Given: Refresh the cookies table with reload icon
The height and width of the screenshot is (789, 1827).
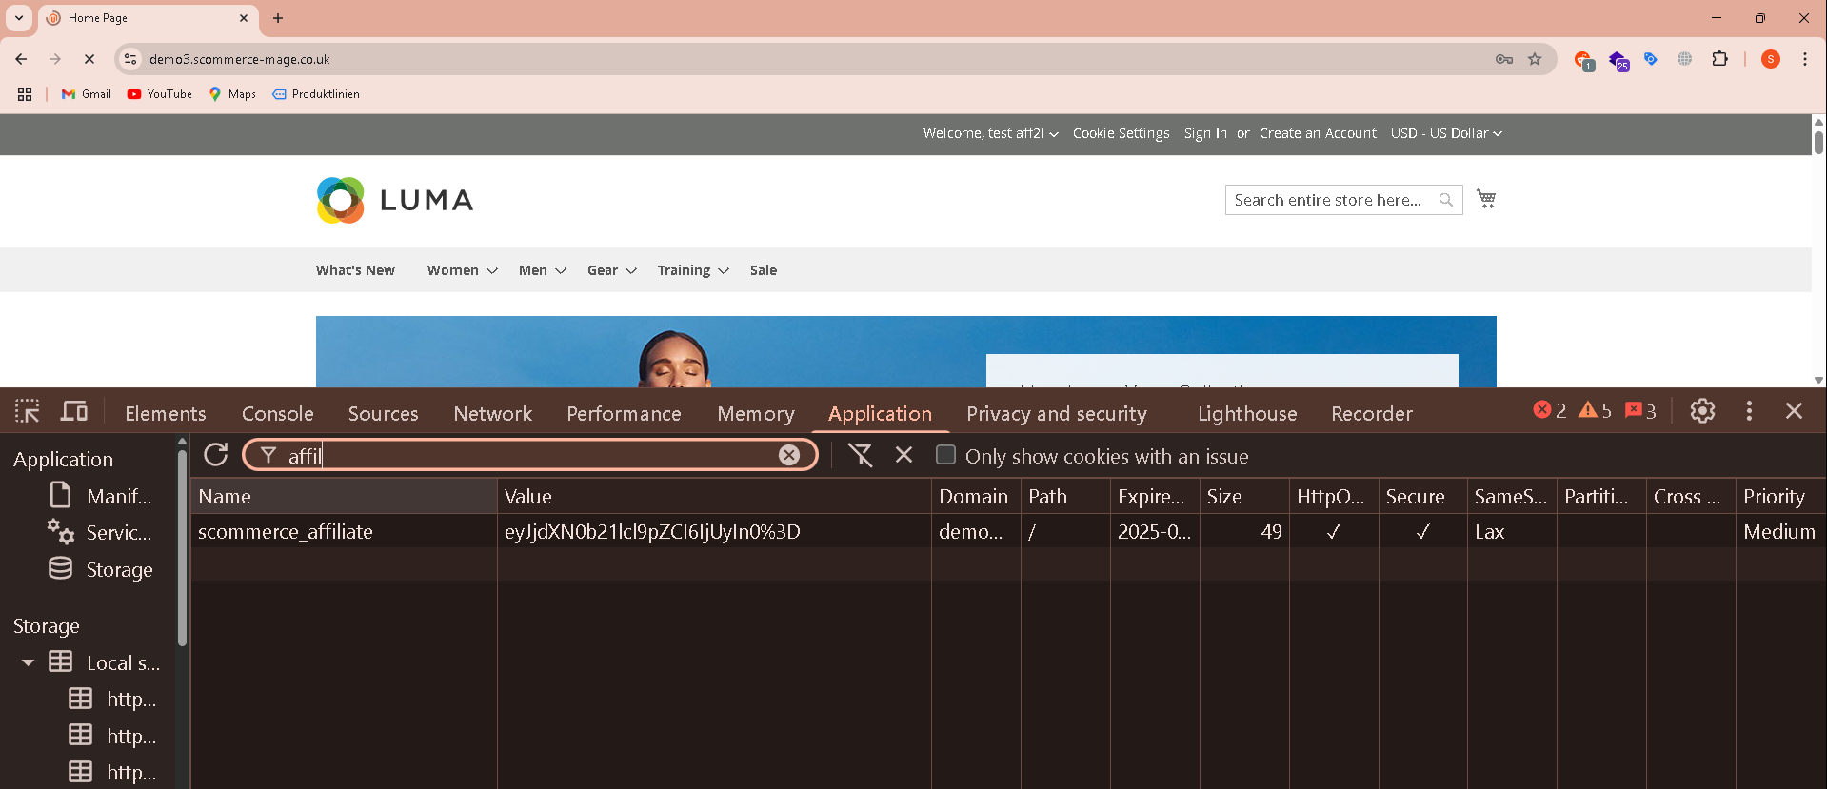Looking at the screenshot, I should (216, 455).
